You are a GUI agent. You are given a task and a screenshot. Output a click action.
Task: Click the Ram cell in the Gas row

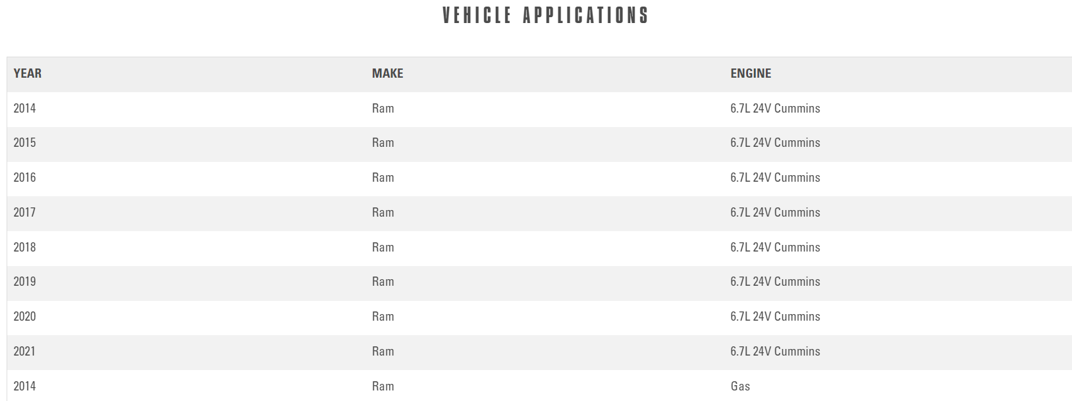click(x=383, y=387)
